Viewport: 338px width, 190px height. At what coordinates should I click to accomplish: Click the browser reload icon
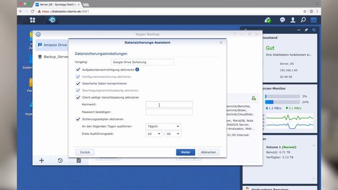tap(33, 12)
